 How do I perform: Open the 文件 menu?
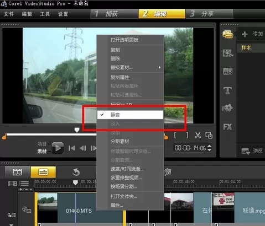click(9, 14)
